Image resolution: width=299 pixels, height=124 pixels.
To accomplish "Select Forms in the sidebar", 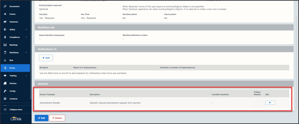I will (15, 68).
